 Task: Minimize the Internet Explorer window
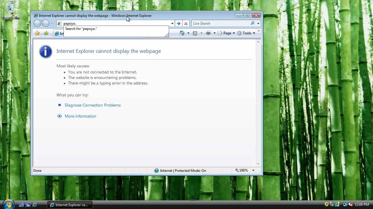239,16
